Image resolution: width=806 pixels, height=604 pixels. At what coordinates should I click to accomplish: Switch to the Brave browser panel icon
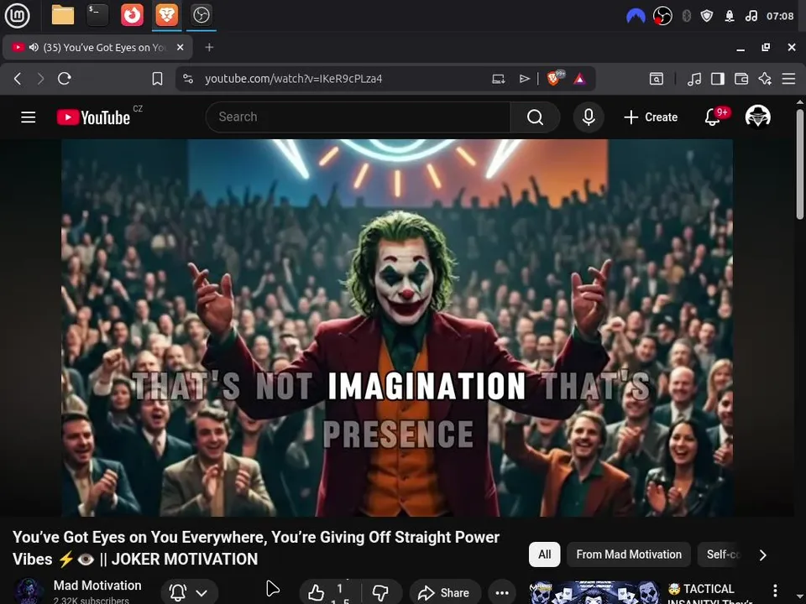tap(166, 15)
